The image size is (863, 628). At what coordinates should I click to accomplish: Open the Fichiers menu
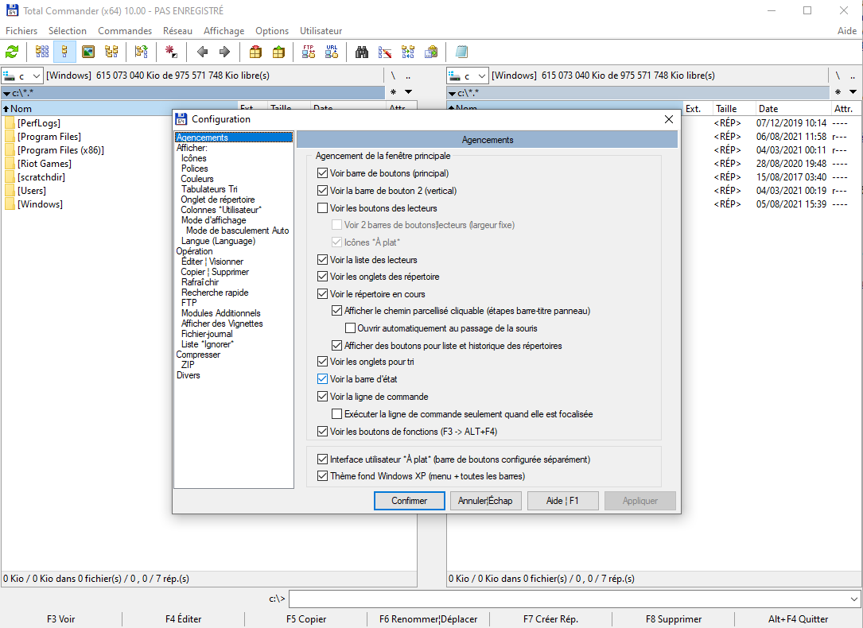(21, 31)
